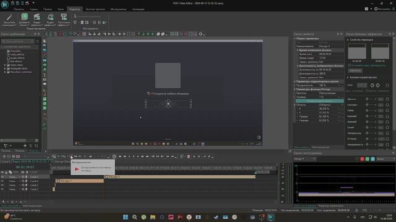Click the green channel button in histogram window

tap(368, 159)
